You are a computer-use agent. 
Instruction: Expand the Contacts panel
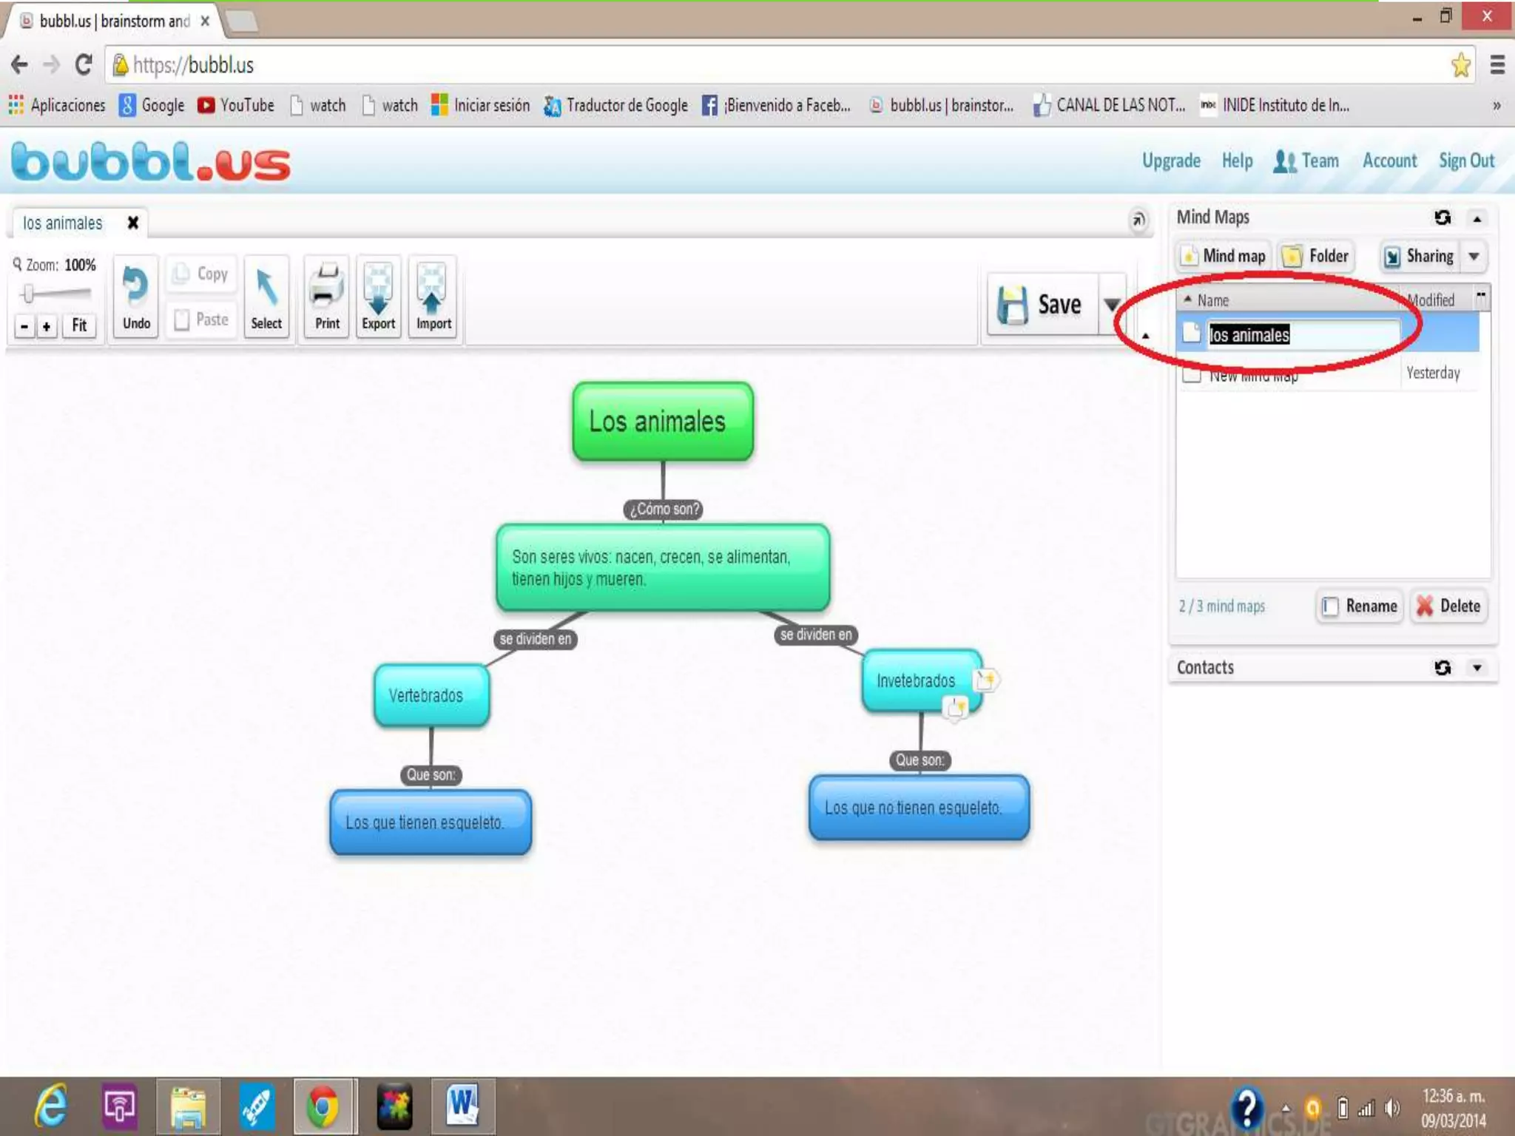pyautogui.click(x=1477, y=668)
